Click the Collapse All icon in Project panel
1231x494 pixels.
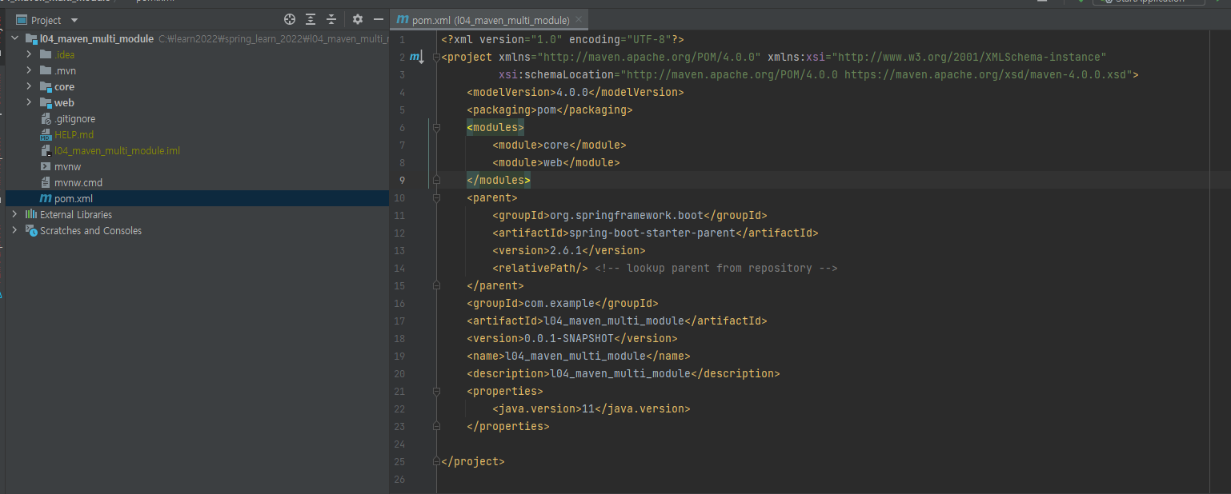click(x=331, y=19)
